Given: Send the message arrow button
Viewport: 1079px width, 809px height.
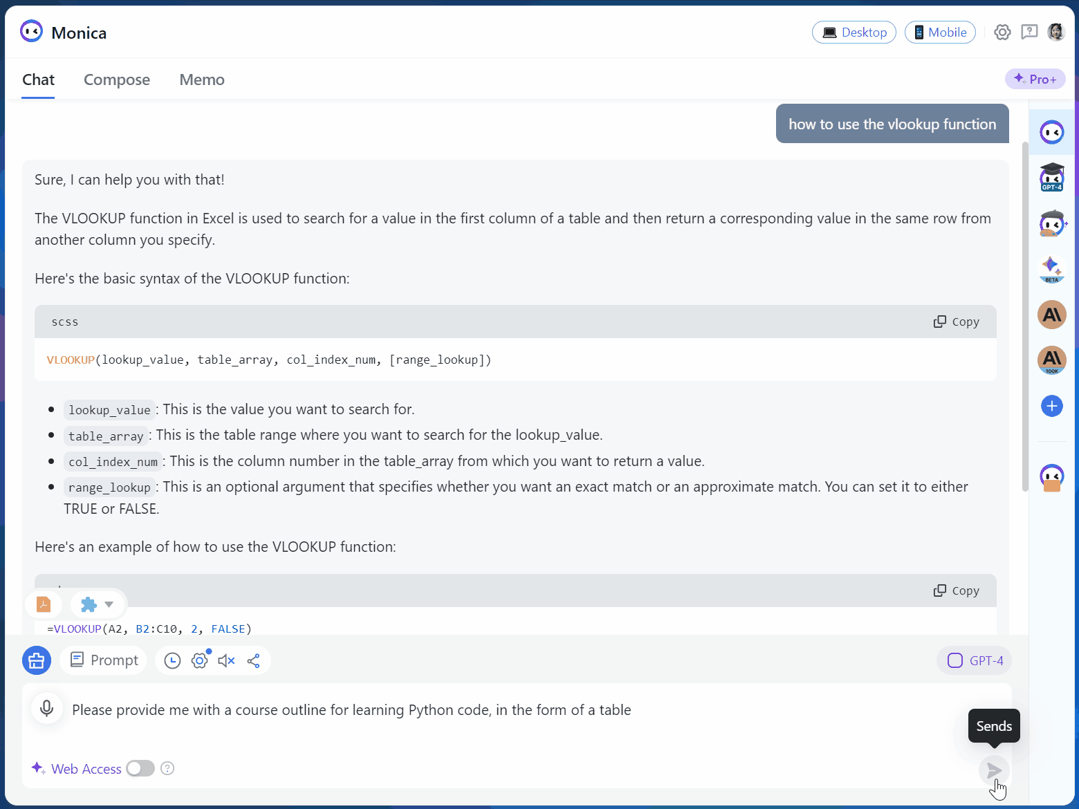Looking at the screenshot, I should pos(994,770).
